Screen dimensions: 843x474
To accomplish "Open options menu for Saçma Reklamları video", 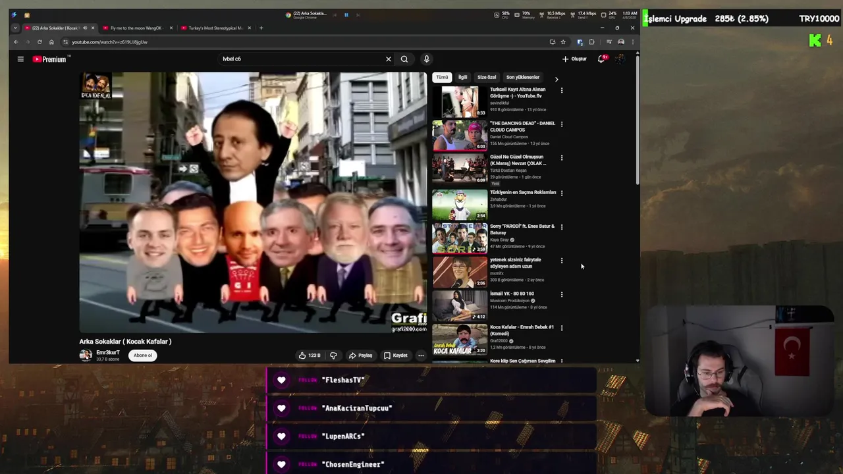I will 562,193.
